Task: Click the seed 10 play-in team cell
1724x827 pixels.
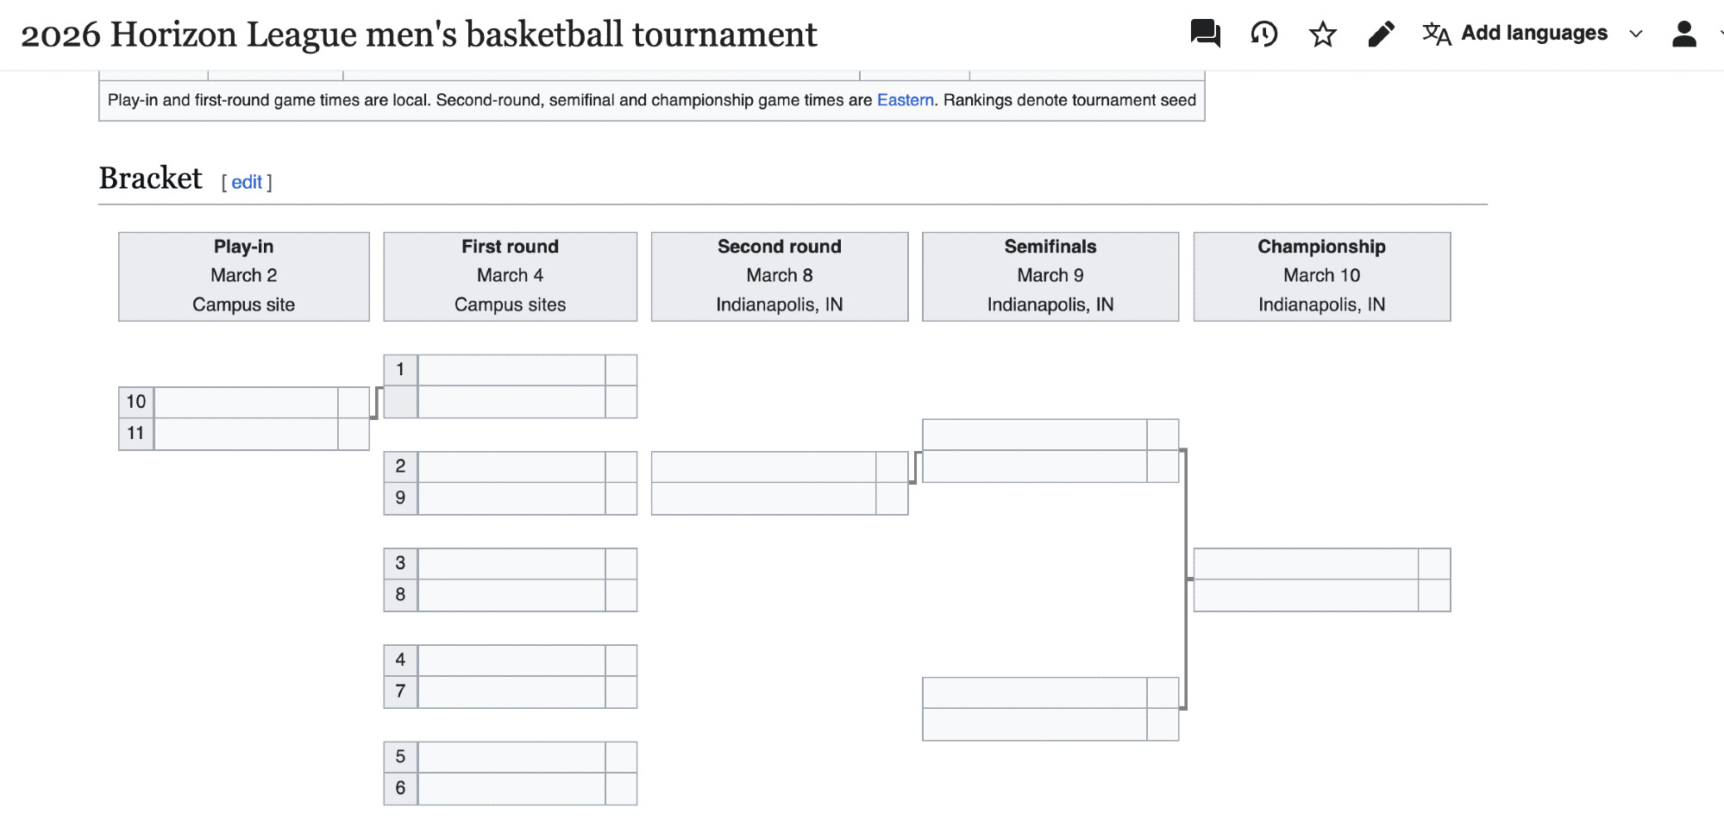Action: 246,402
